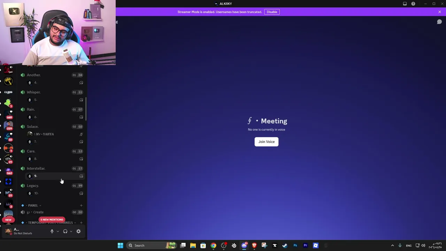
Task: Open the server with 562 badge
Action: (x=8, y=170)
